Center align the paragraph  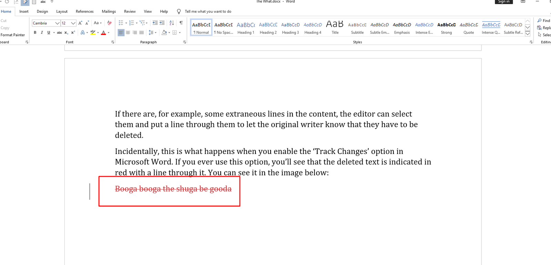[128, 33]
